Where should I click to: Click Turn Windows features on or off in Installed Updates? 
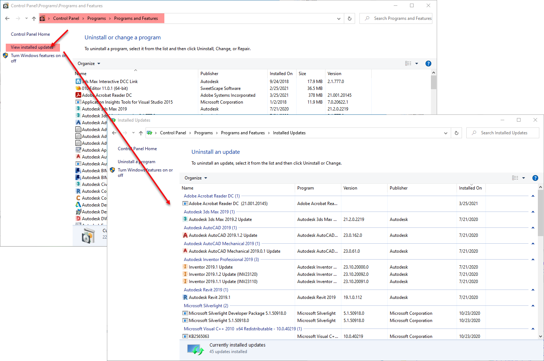(145, 173)
